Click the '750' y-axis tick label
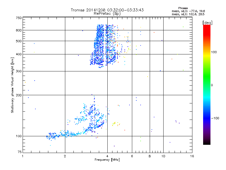The image size is (226, 170). 19,18
